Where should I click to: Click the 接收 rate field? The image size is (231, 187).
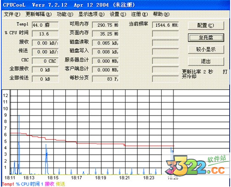point(45,43)
